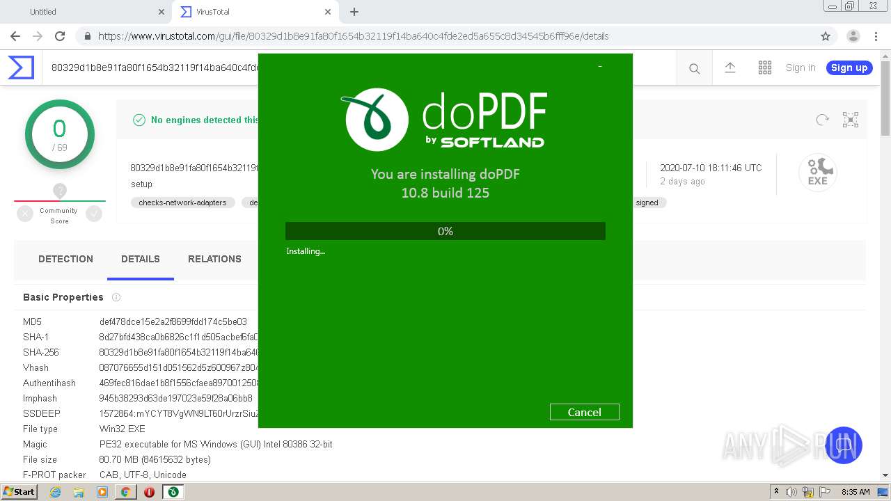Close the VirusTotal tab
This screenshot has width=891, height=501.
pos(328,12)
